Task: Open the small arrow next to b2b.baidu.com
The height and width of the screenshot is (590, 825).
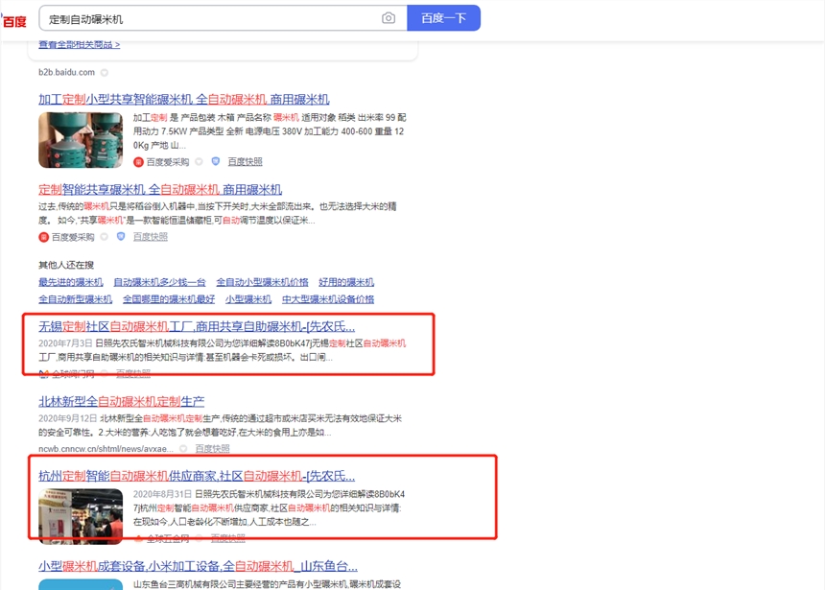Action: [x=105, y=73]
